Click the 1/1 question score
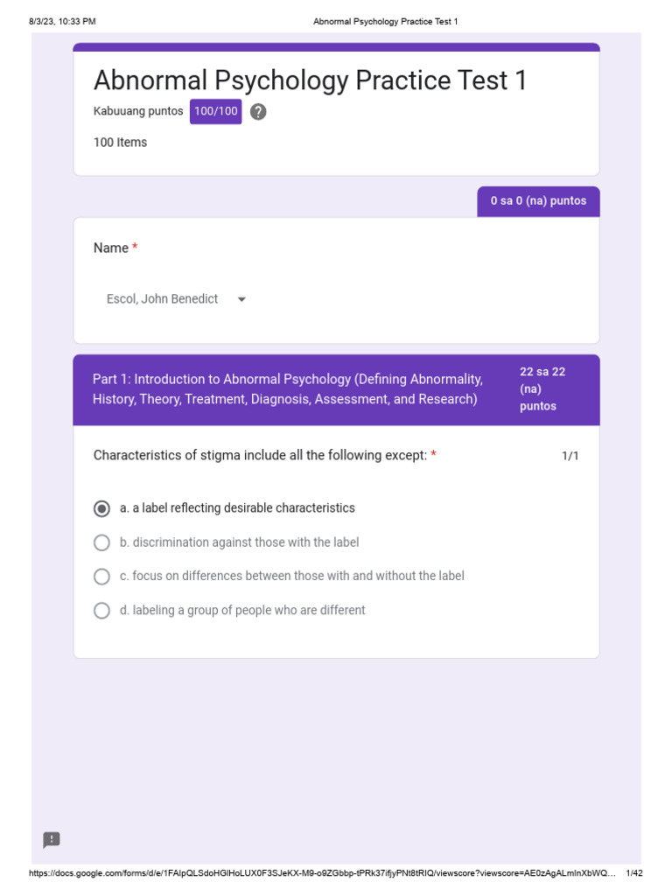The height and width of the screenshot is (896, 672). (x=570, y=456)
